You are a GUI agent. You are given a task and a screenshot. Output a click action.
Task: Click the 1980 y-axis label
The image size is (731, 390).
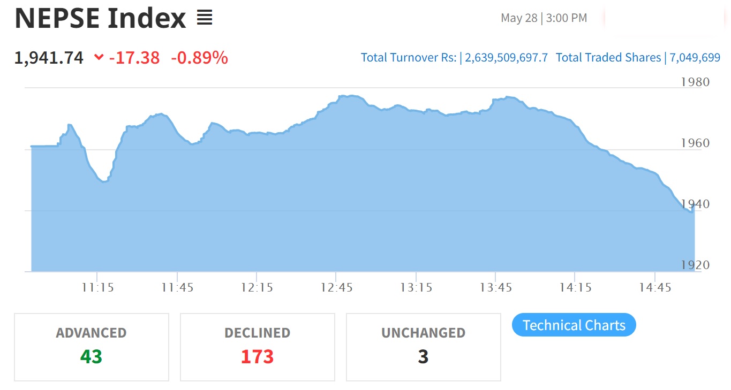695,82
